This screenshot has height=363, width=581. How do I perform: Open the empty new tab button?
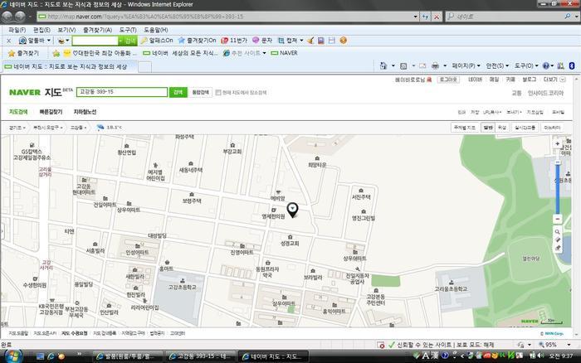(x=145, y=66)
